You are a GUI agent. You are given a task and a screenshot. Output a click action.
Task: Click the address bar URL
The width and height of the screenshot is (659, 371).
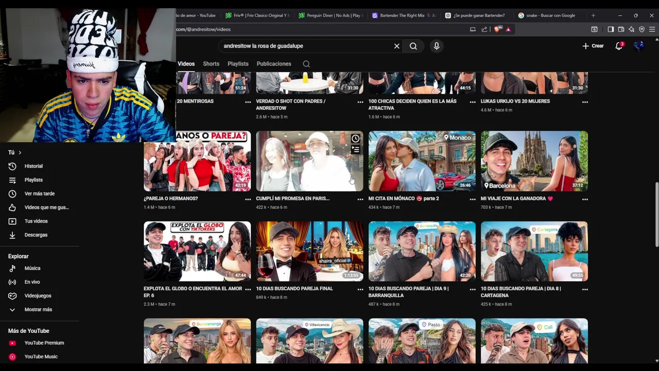(203, 29)
